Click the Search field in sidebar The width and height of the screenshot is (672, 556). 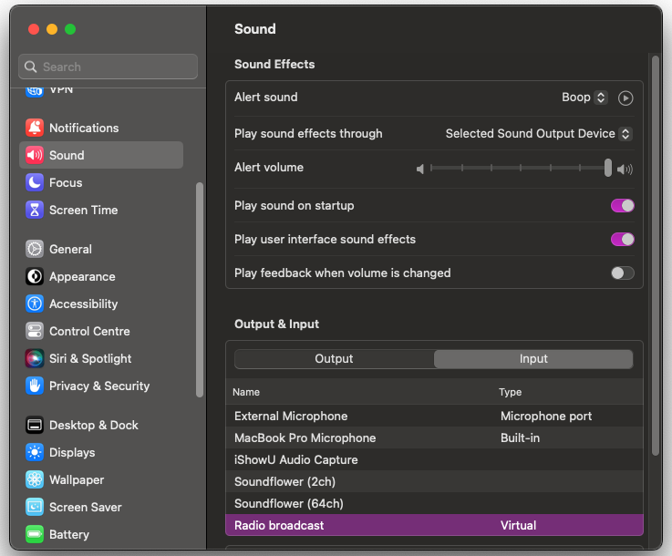109,67
